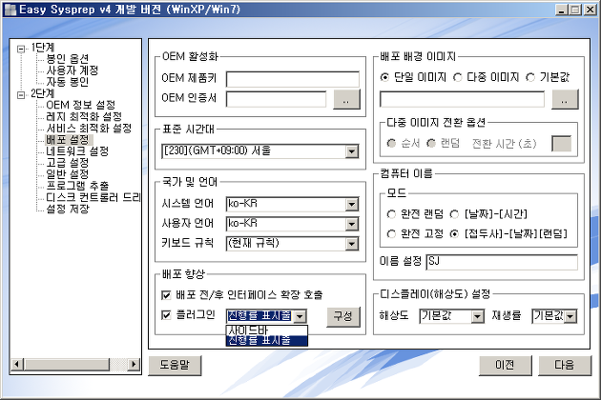Select 자동 봉인 in the tree
Viewport: 601px width, 400px height.
[68, 82]
